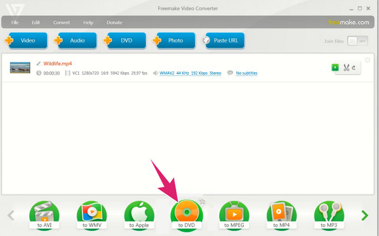The width and height of the screenshot is (379, 236).
Task: Select the Wildlife.mp4 file name
Action: [x=57, y=64]
